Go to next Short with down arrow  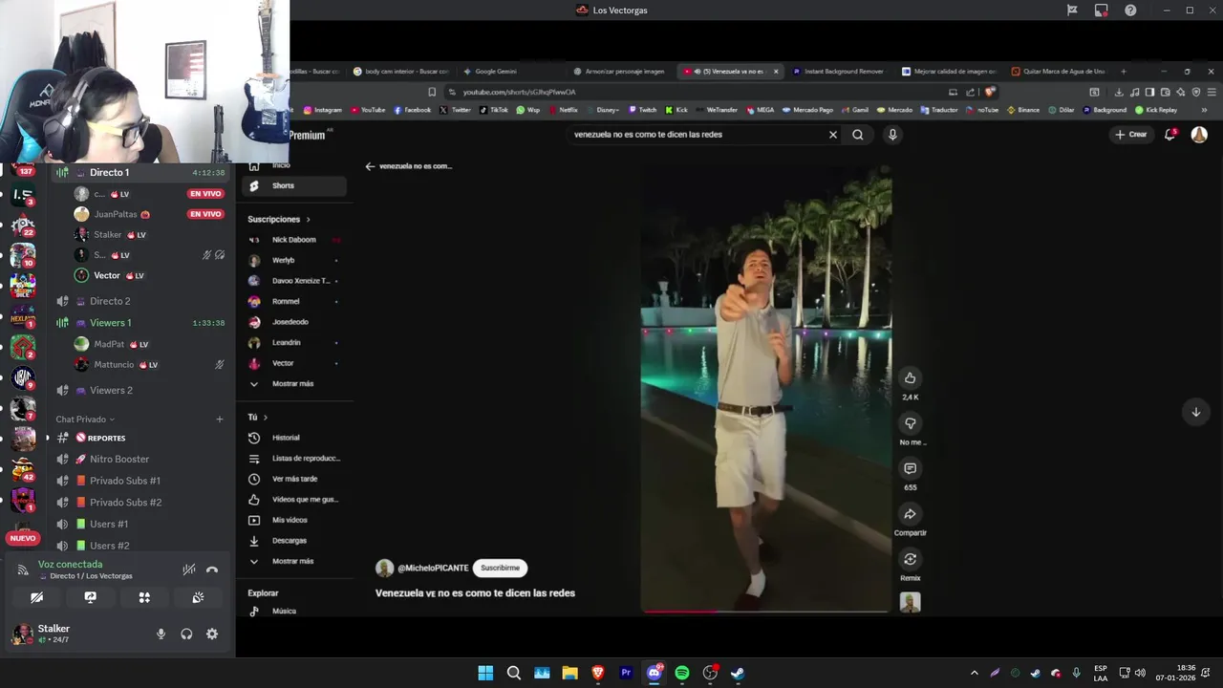click(x=1195, y=412)
